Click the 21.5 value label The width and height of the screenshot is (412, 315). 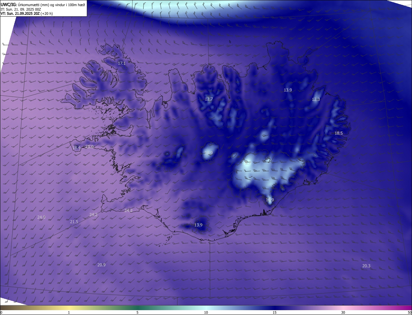74,222
